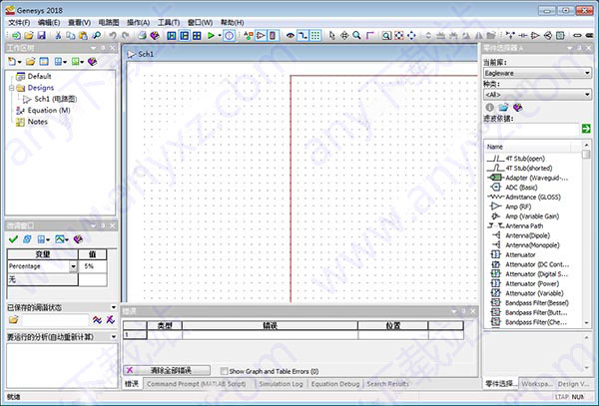Click the cut (scissors) toolbar icon
The width and height of the screenshot is (599, 406).
pos(58,36)
